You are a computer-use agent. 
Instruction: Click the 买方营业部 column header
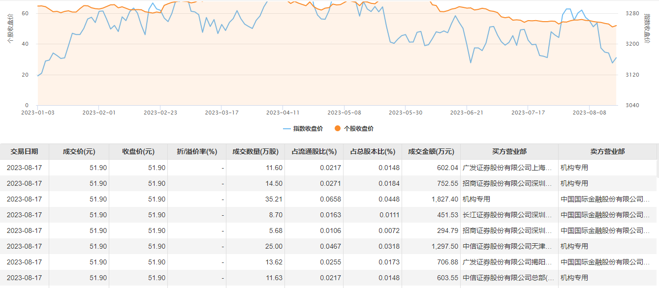tap(509, 152)
